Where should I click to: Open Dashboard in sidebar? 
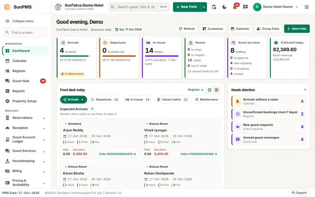click(x=25, y=51)
